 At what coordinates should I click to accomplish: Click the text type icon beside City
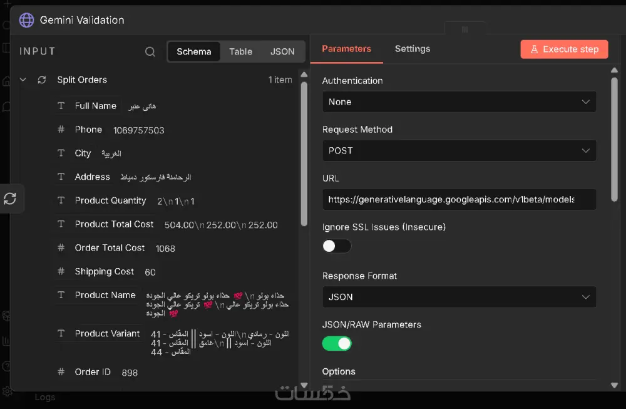pyautogui.click(x=61, y=153)
